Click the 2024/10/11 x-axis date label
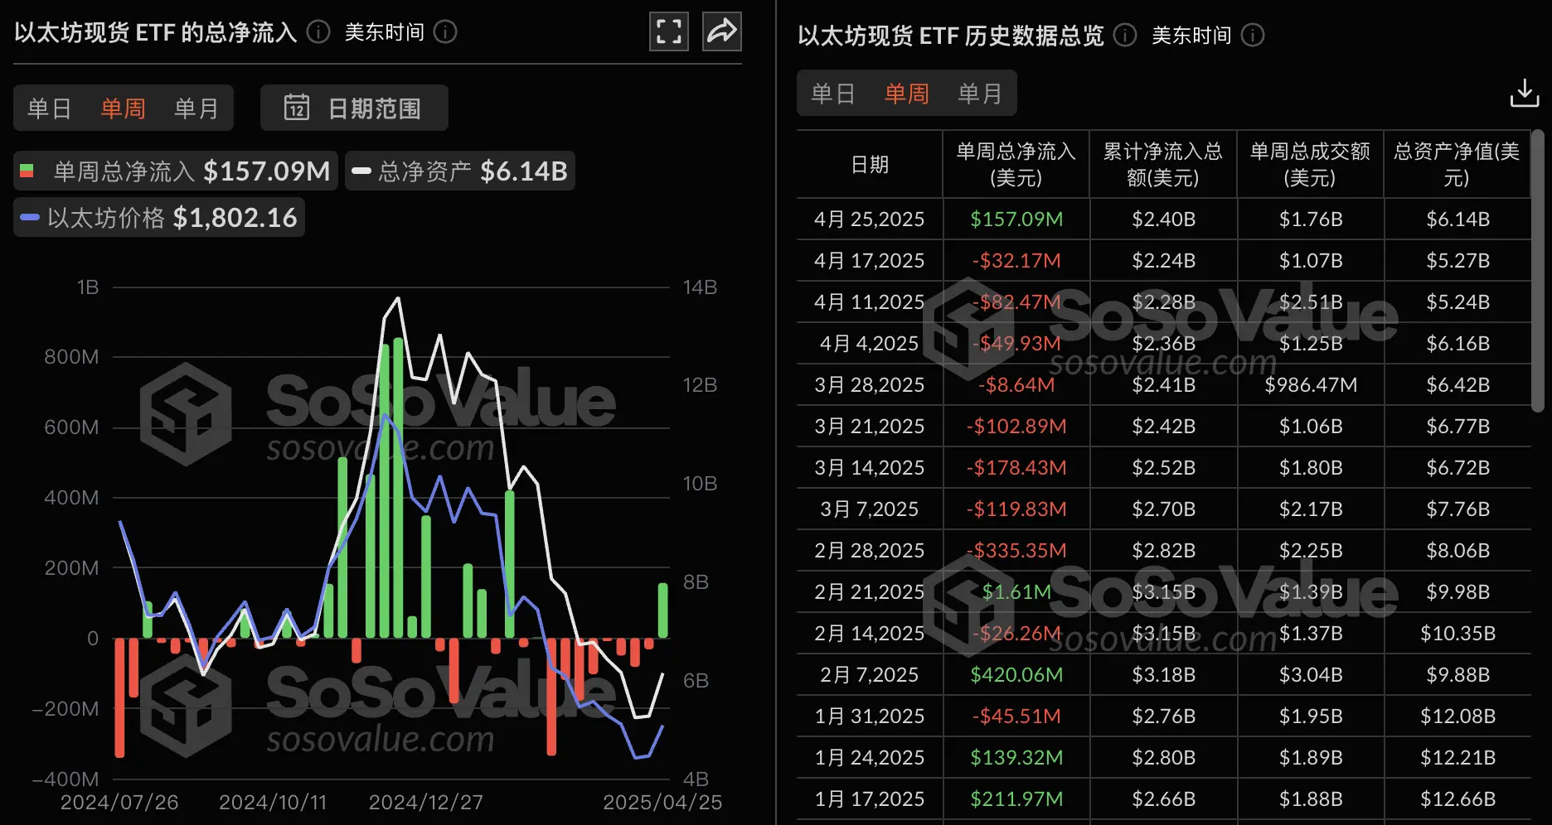Screen dimensions: 1552x825 coord(273,803)
